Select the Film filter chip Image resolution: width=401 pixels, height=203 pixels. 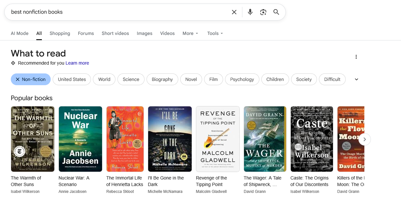click(x=214, y=79)
